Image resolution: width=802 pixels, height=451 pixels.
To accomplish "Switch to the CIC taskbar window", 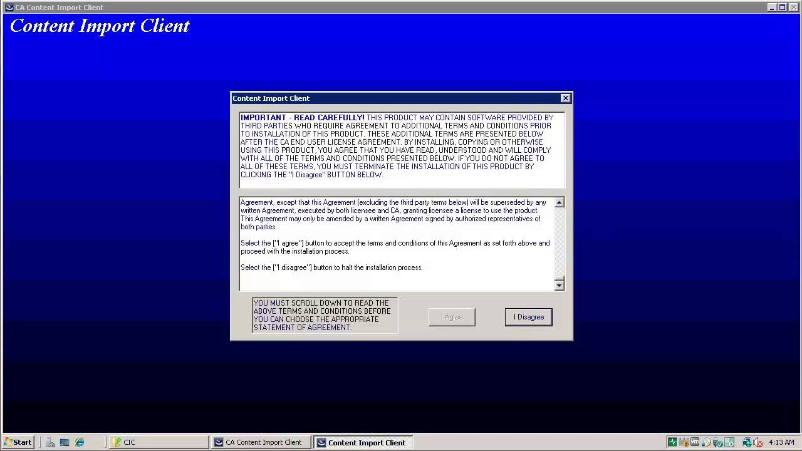I will 159,442.
